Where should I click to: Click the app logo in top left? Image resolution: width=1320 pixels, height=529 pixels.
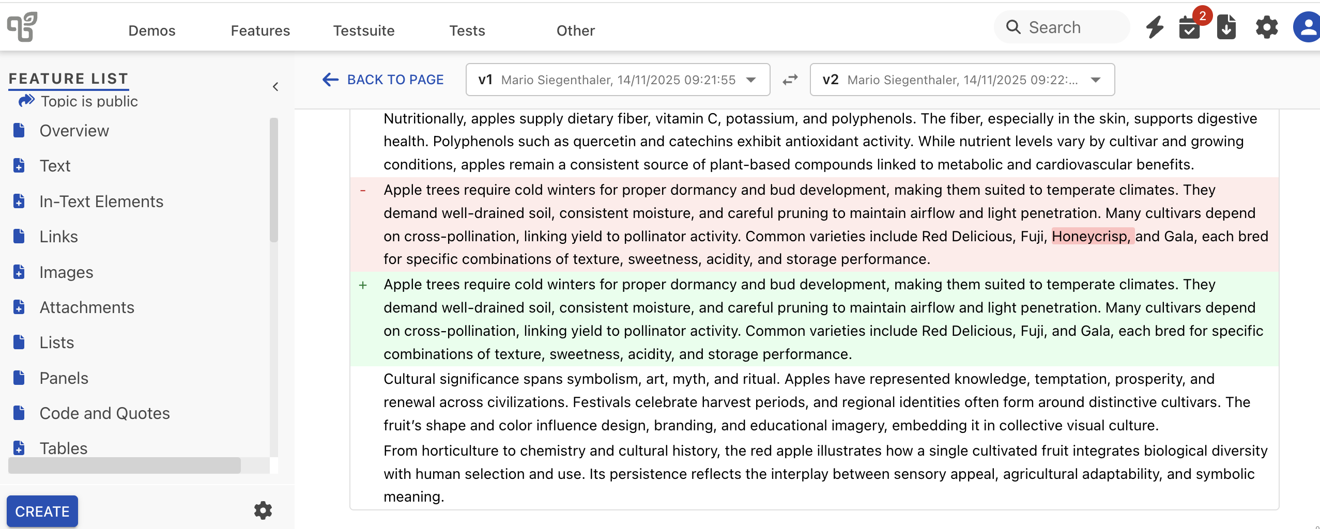click(x=22, y=26)
